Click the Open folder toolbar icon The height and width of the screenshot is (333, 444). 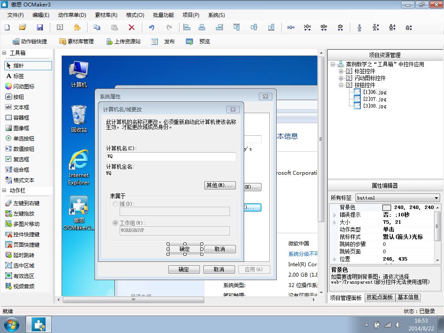[x=23, y=27]
